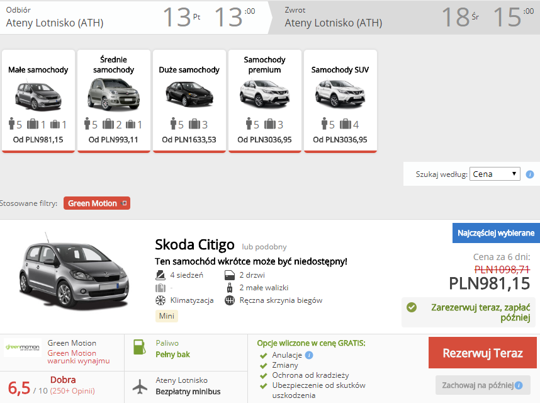Click the 6,5 rating score
540x403 pixels.
19,388
